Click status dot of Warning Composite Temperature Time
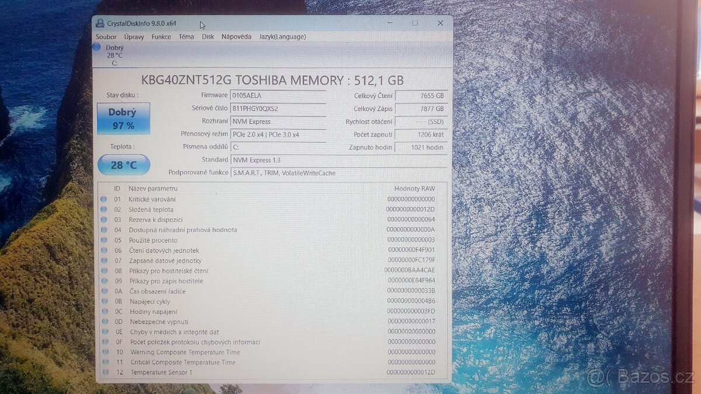 pyautogui.click(x=104, y=352)
